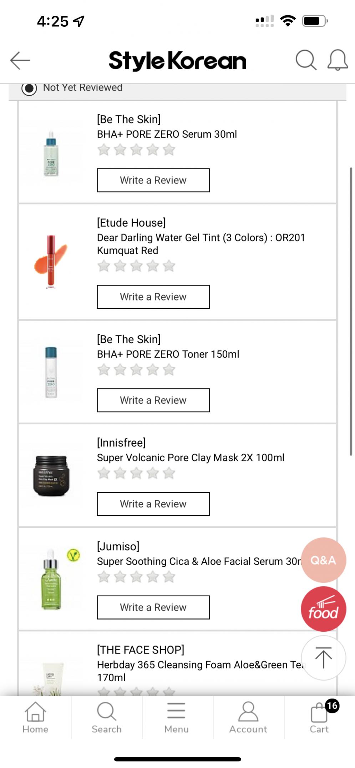The width and height of the screenshot is (355, 768).
Task: Tap the StyleKorean logo
Action: click(x=177, y=61)
